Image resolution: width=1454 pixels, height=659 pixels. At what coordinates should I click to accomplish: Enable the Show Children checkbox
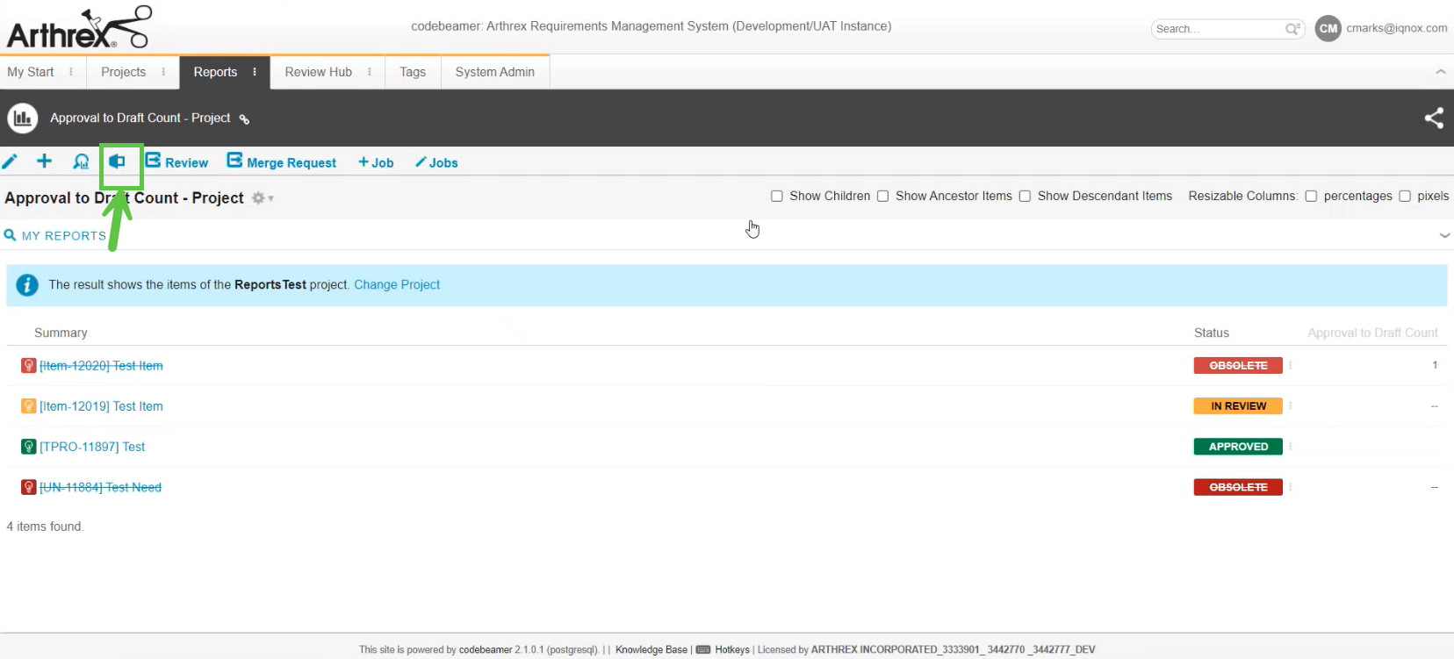777,197
